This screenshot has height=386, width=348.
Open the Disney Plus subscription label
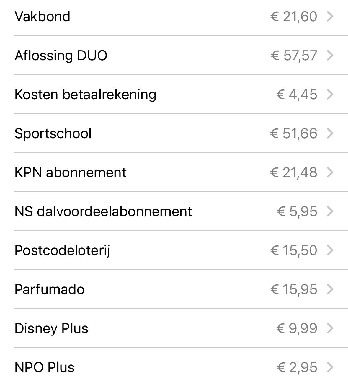coord(51,329)
